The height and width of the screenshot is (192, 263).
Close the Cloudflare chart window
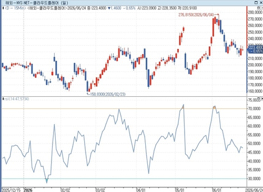pos(261,3)
